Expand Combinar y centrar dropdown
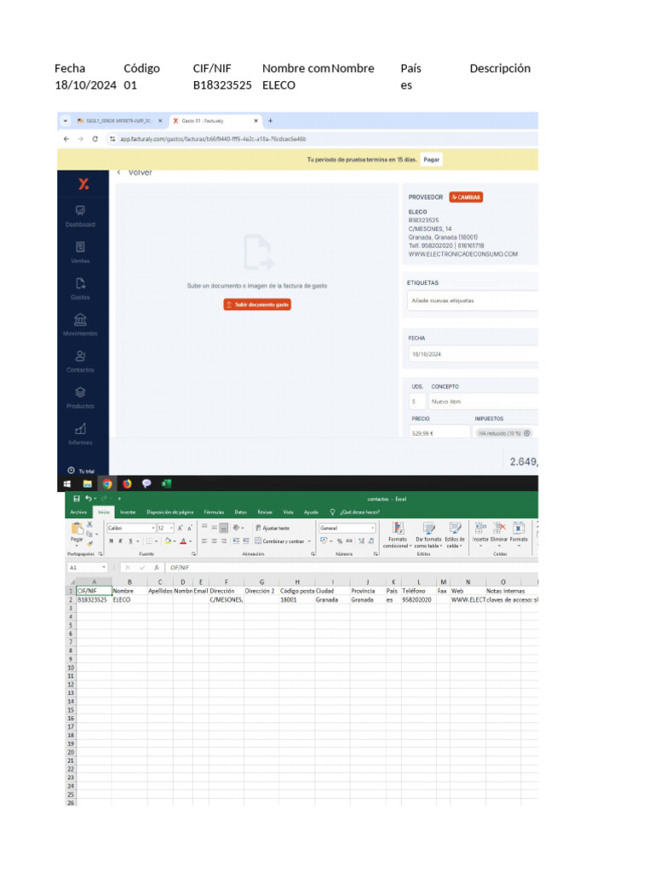This screenshot has width=654, height=873. click(x=309, y=541)
